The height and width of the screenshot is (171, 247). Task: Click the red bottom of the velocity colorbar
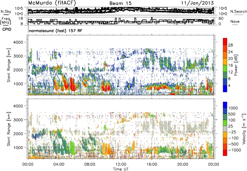click(x=225, y=153)
